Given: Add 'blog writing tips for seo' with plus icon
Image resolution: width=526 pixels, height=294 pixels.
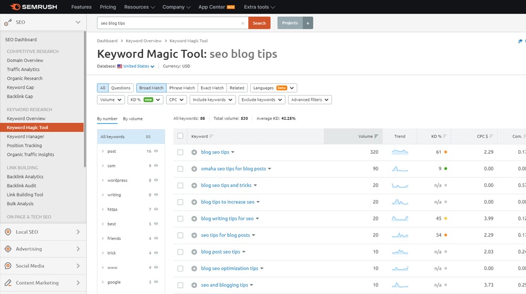Looking at the screenshot, I should pos(194,218).
